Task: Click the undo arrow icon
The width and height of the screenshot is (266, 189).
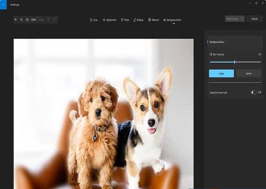Action: tap(49, 19)
